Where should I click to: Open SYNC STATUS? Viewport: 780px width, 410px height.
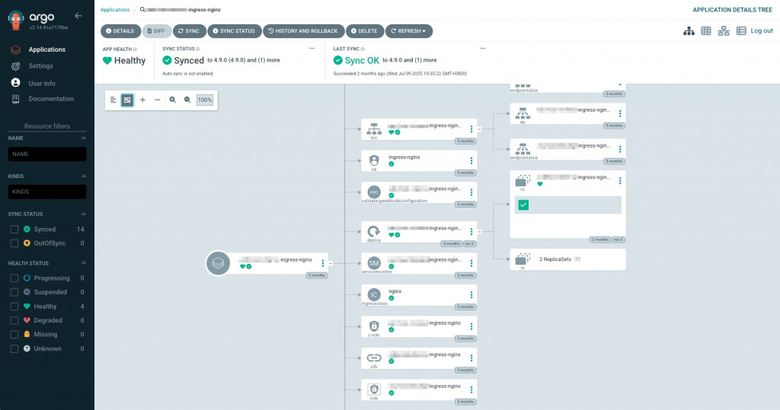point(235,31)
